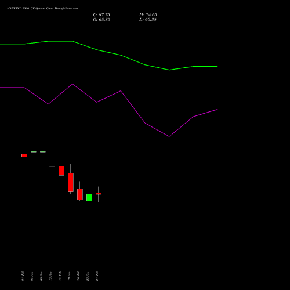Viewport: 290px width, 290px height.
Task: Click the 24 Feb date label
Action: point(97,275)
